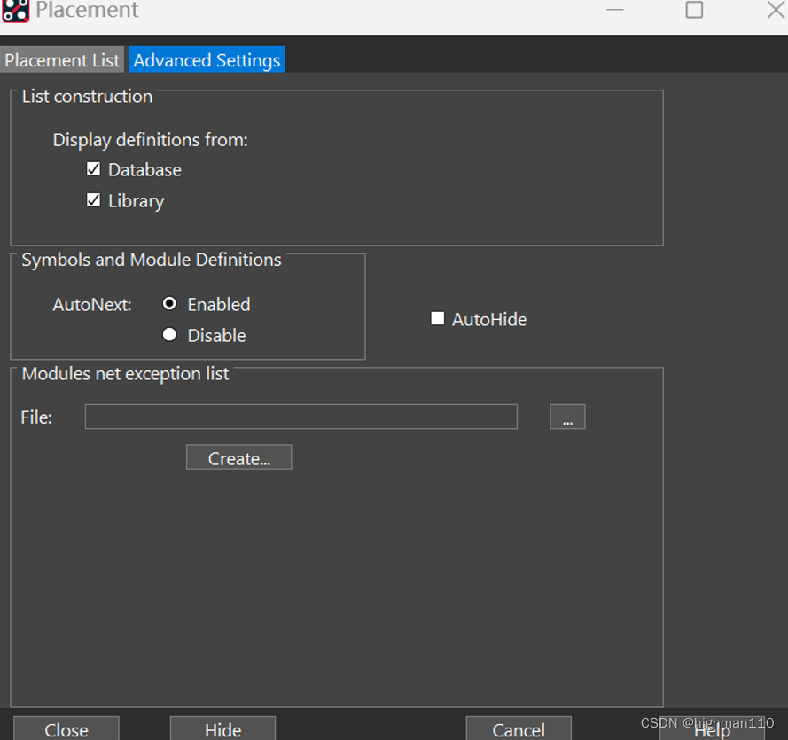Click the Cancel button
The width and height of the screenshot is (788, 740).
click(519, 728)
